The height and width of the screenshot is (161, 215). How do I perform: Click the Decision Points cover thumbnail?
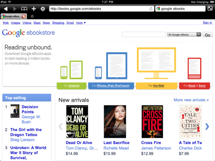click(15, 111)
